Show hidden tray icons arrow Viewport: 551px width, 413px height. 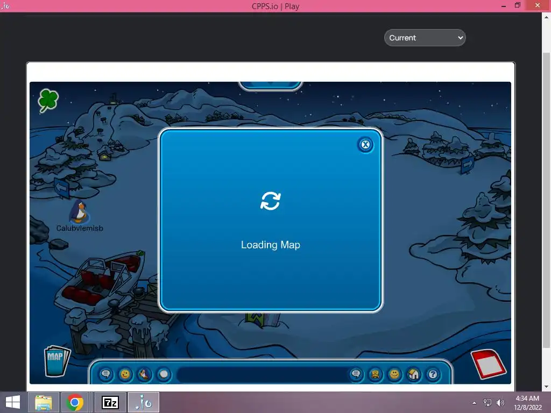[x=475, y=403]
